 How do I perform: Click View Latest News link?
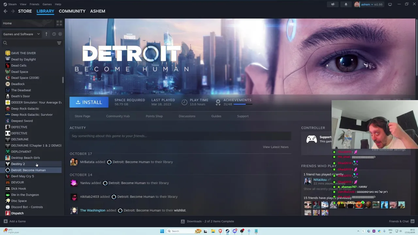(276, 147)
